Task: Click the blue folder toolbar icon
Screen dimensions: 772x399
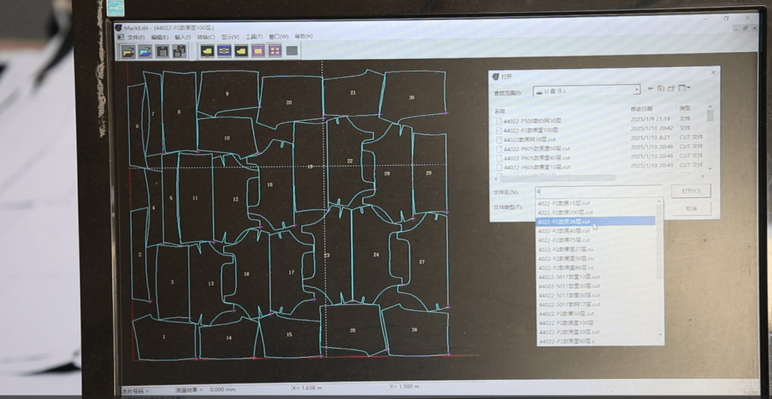Action: click(x=146, y=50)
